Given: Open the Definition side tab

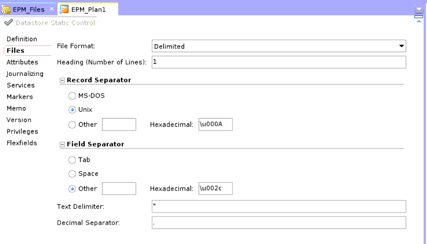Looking at the screenshot, I should coord(22,39).
